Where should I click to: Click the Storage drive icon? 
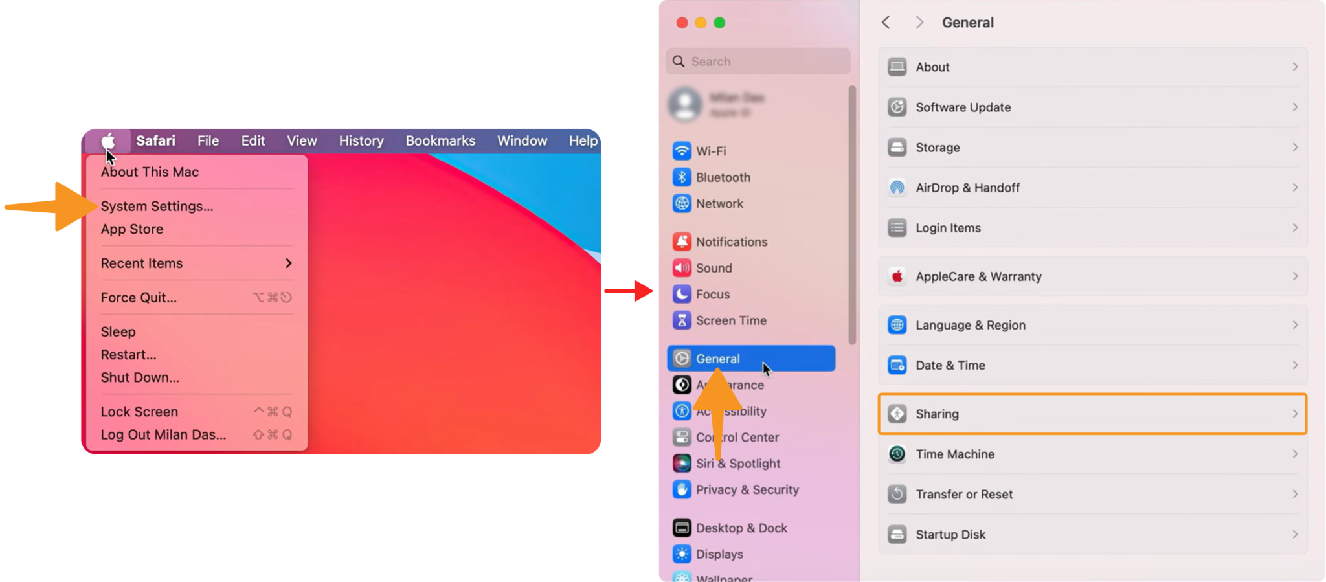(897, 147)
